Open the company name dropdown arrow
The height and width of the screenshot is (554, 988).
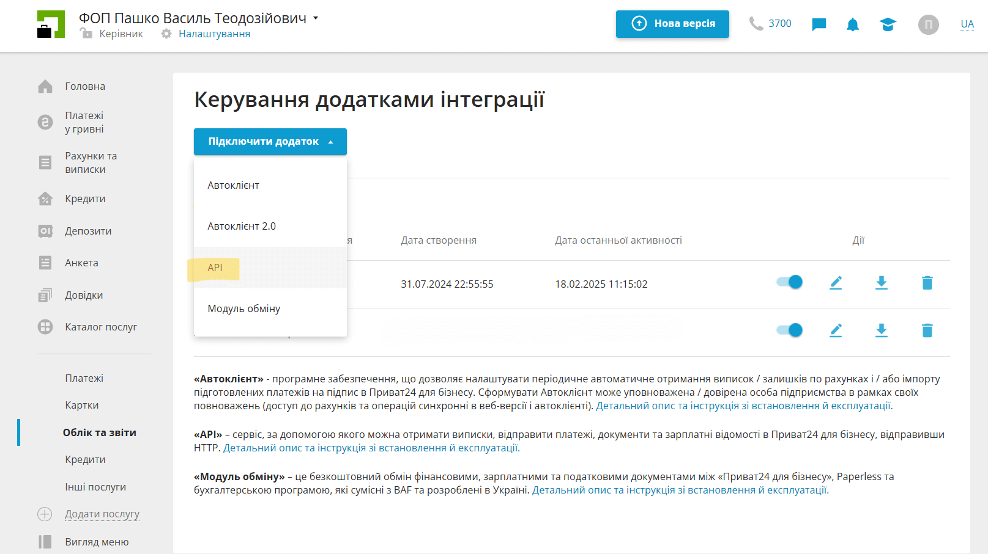pyautogui.click(x=316, y=18)
